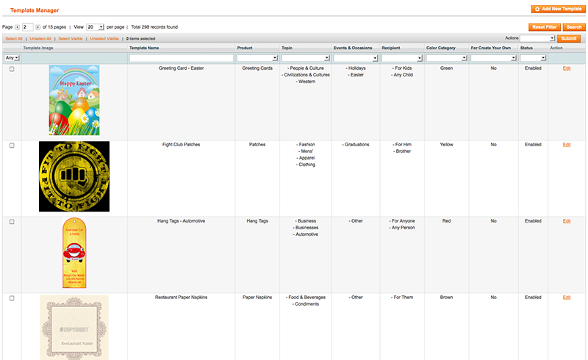Open the Easter greeting card thumbnail
Screen dimensions: 588x360
tap(73, 100)
